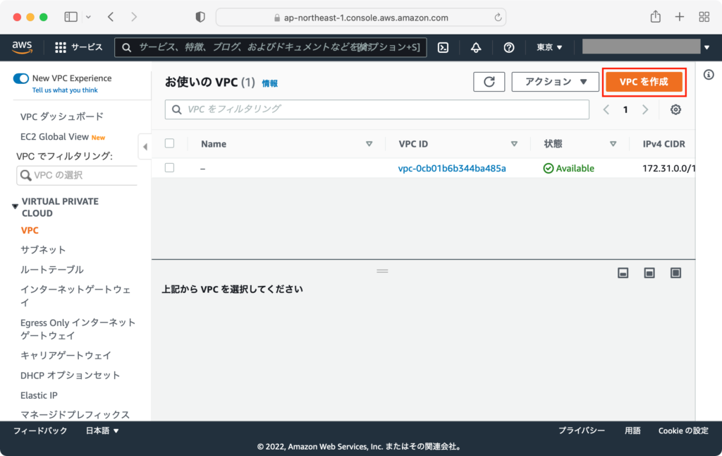The image size is (722, 456).
Task: Select the VPC item in sidebar
Action: point(30,231)
